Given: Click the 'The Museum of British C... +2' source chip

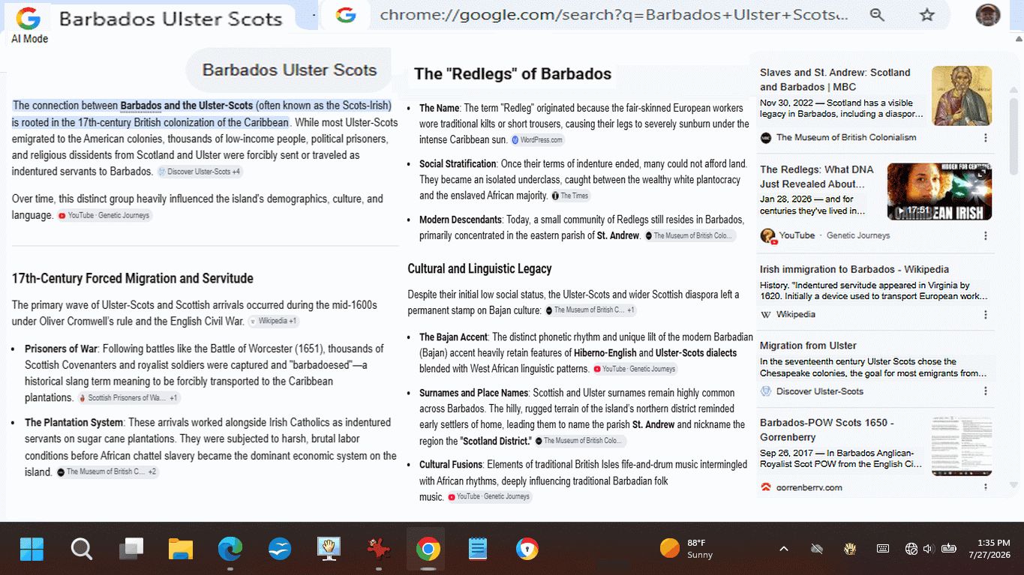Looking at the screenshot, I should 107,472.
